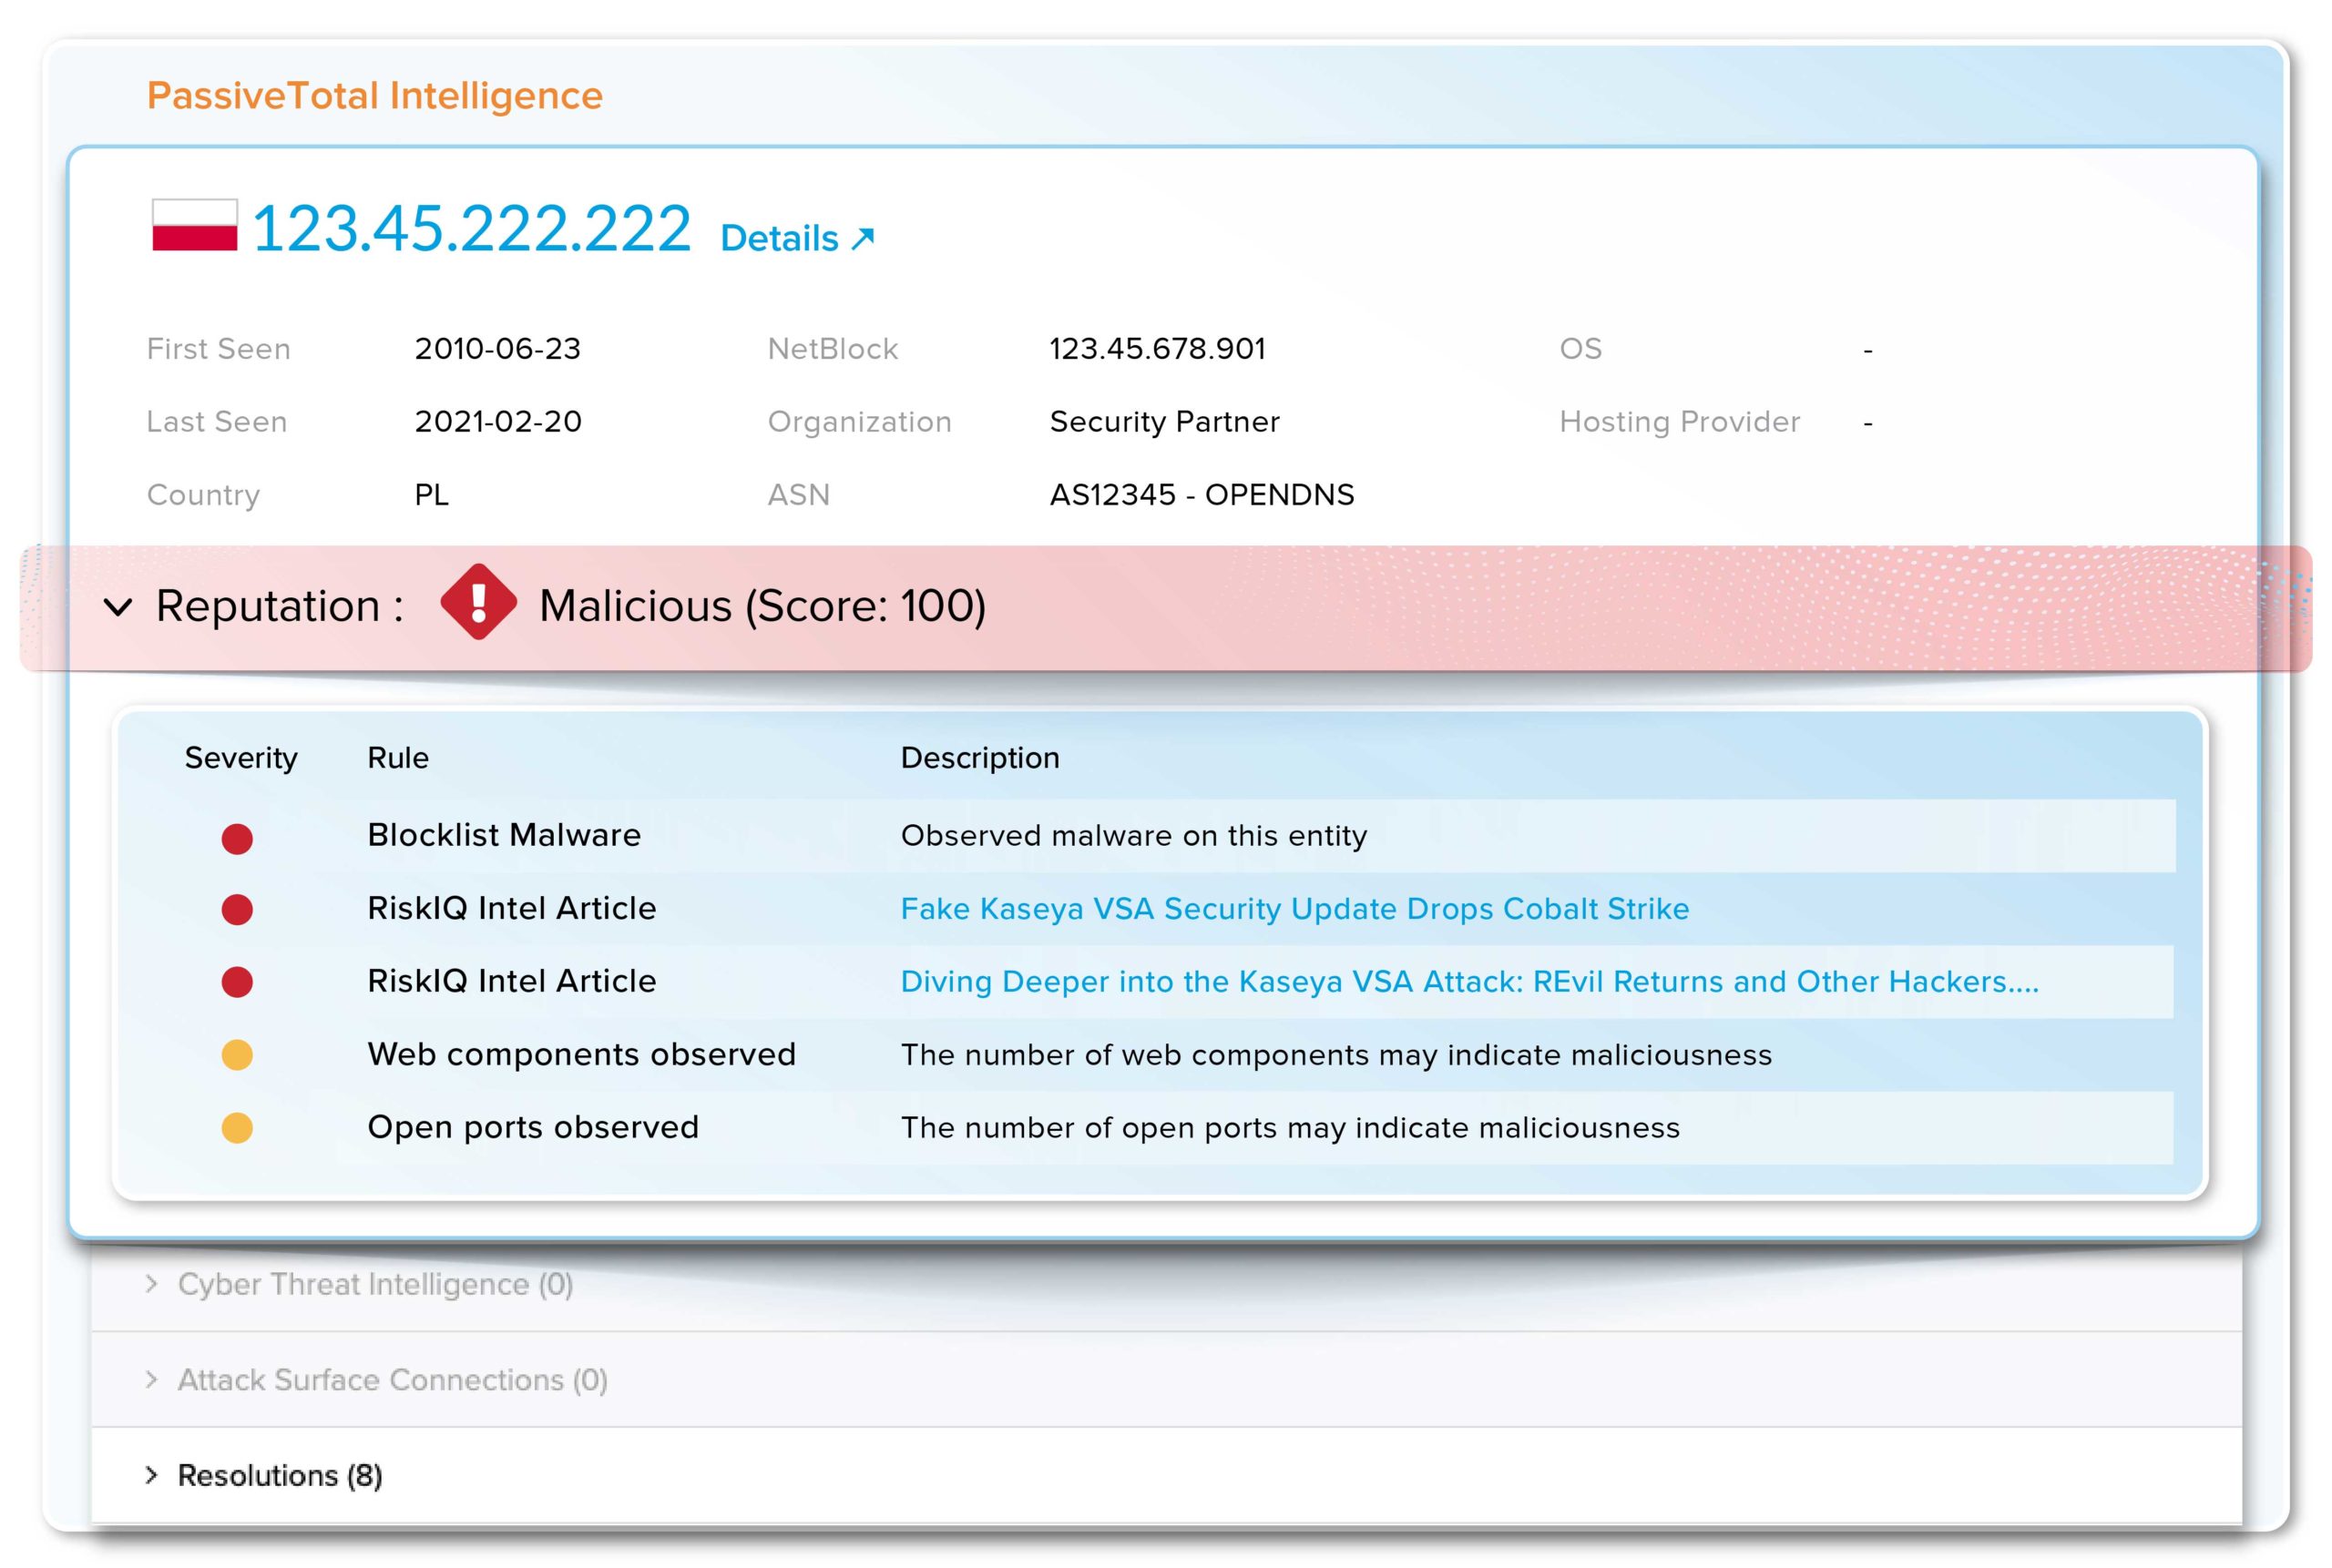Viewport: 2332px width, 1568px height.
Task: Click the IP address 123.45.222.222
Action: pyautogui.click(x=471, y=228)
